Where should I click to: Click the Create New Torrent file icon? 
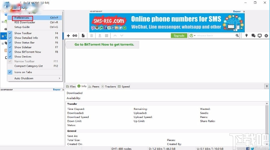click(83, 36)
